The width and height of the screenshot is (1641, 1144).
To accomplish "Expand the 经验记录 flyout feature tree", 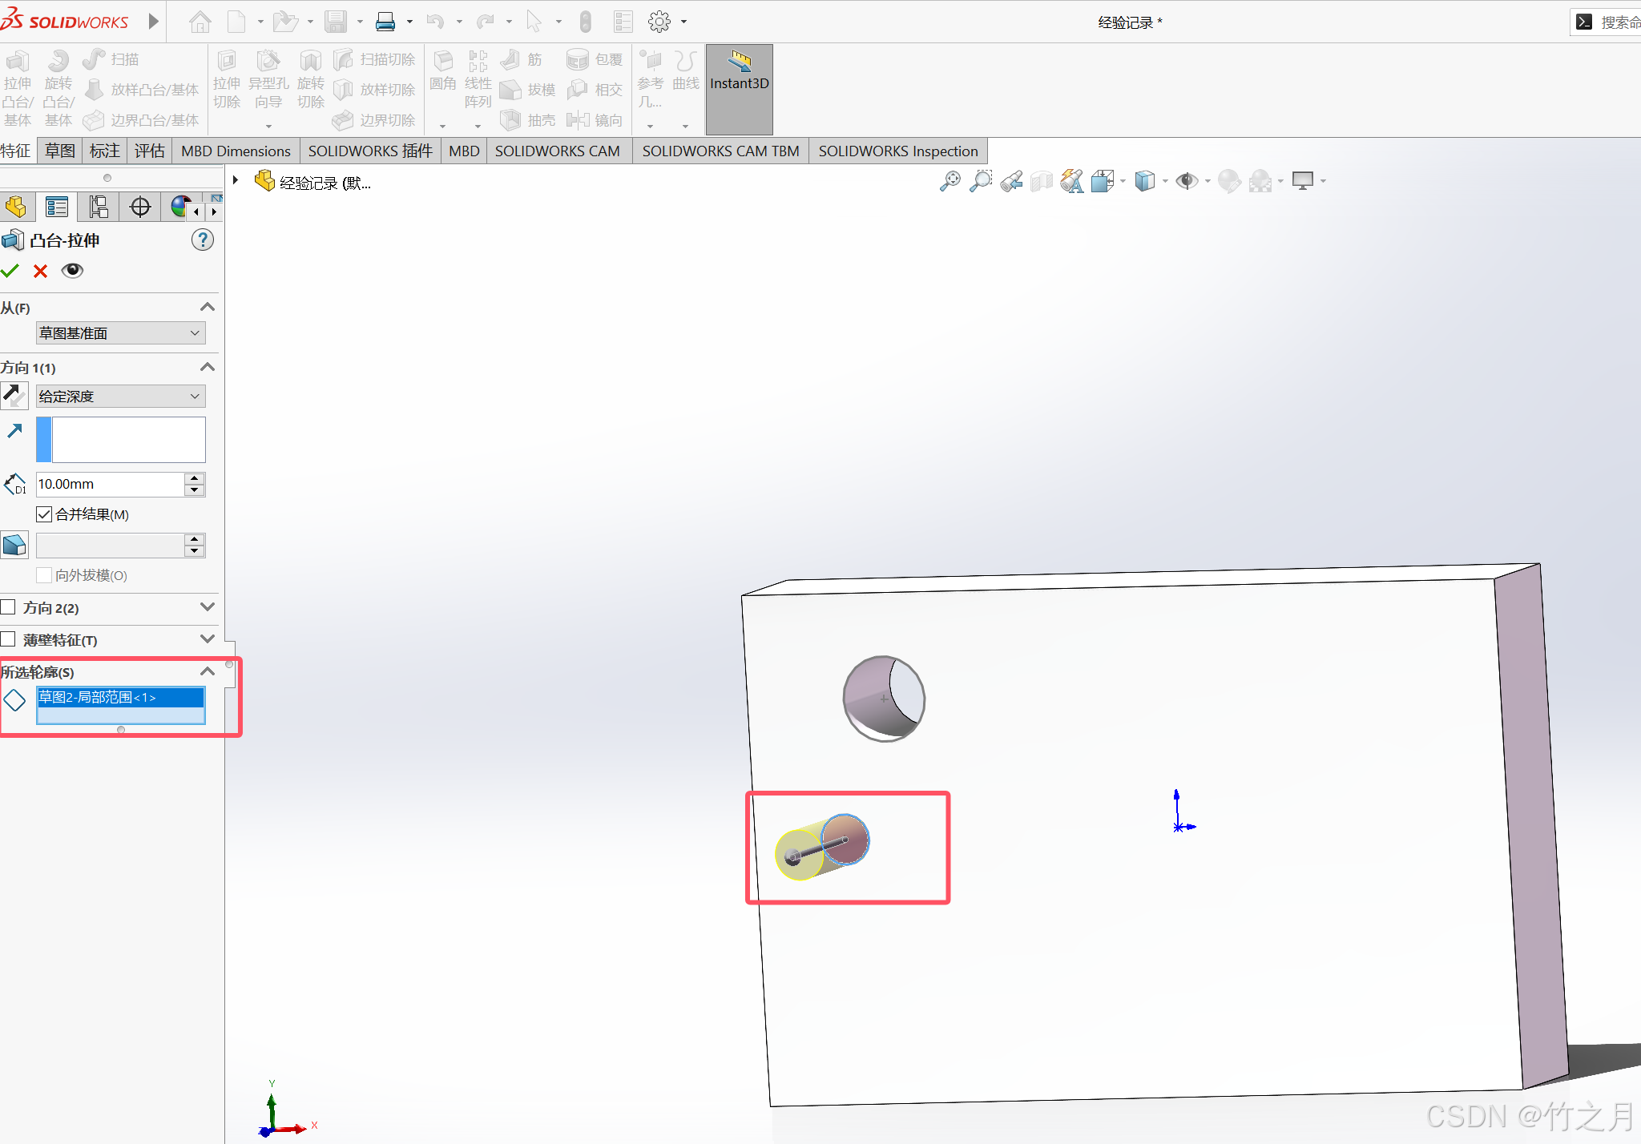I will 236,181.
